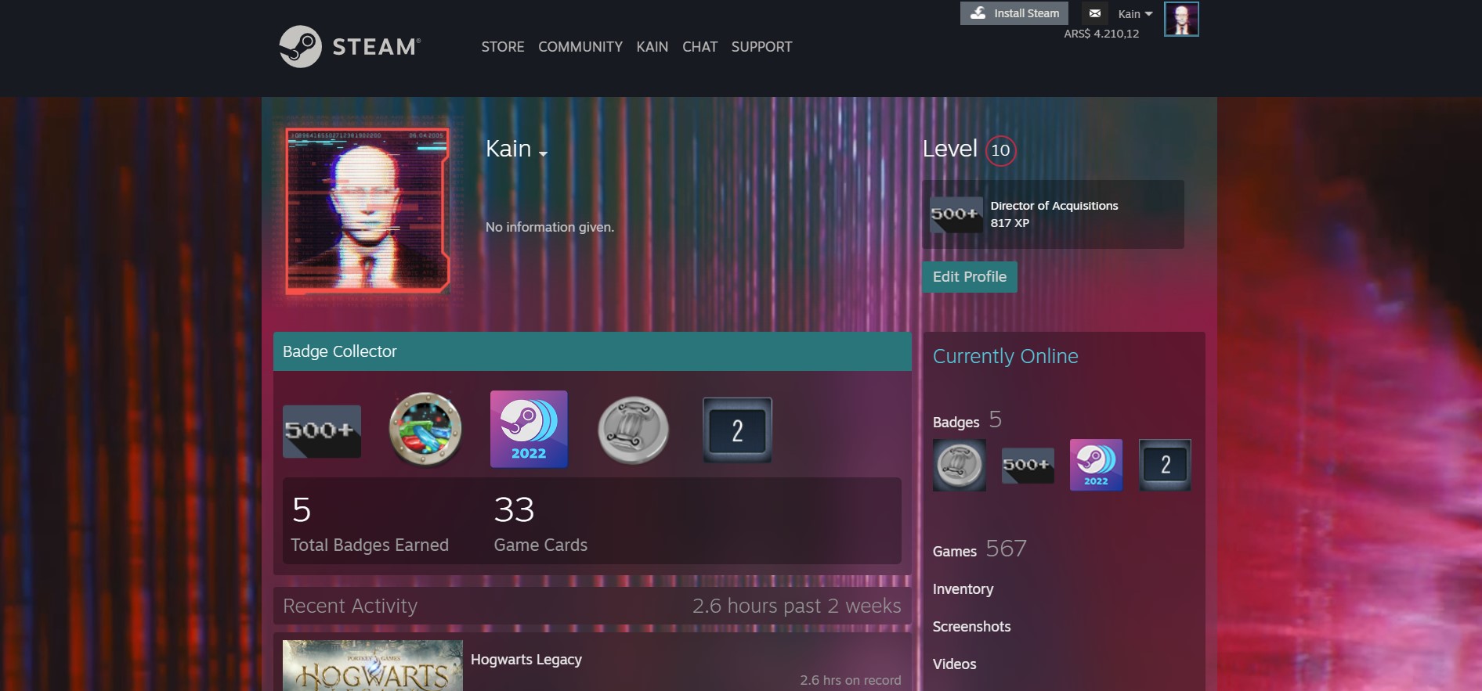
Task: Open the STORE menu
Action: tap(503, 47)
